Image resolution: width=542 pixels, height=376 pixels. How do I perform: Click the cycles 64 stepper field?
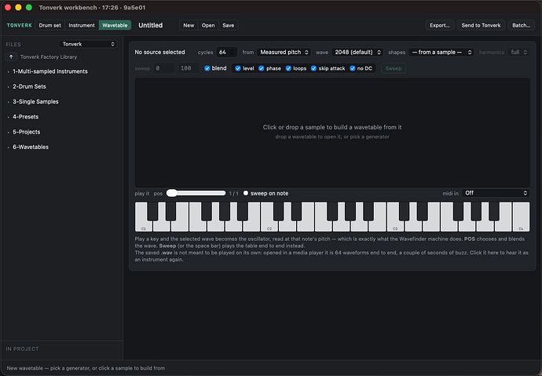click(x=227, y=52)
